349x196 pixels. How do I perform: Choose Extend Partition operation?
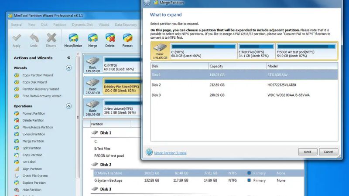coord(34,134)
